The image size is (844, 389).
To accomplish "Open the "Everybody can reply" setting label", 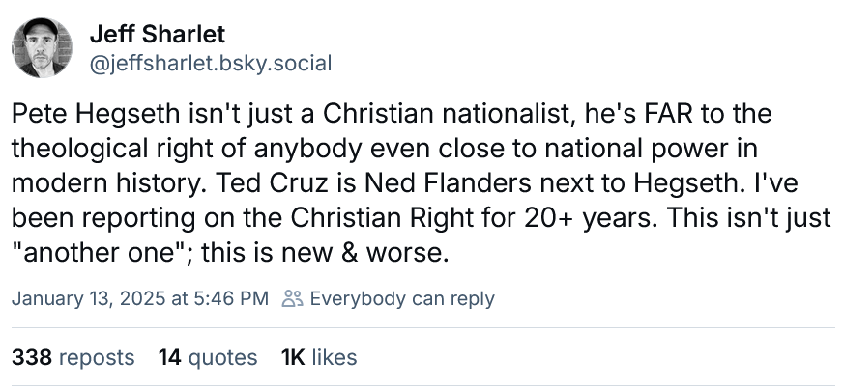I will [x=402, y=298].
